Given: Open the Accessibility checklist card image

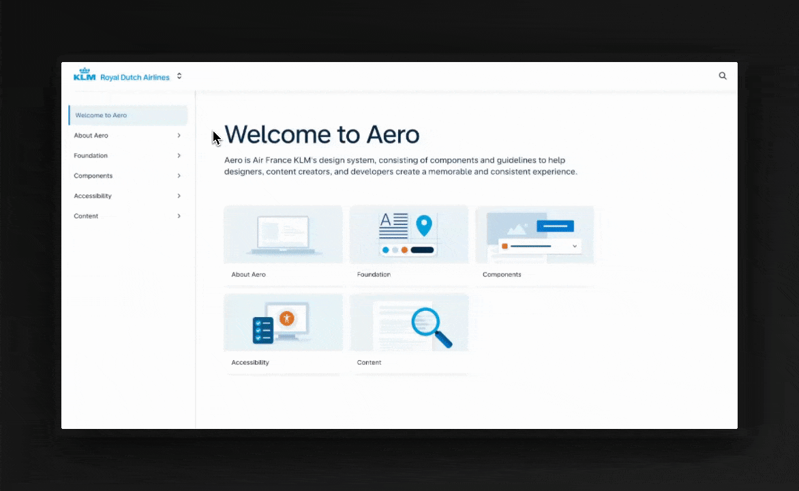Looking at the screenshot, I should (284, 323).
